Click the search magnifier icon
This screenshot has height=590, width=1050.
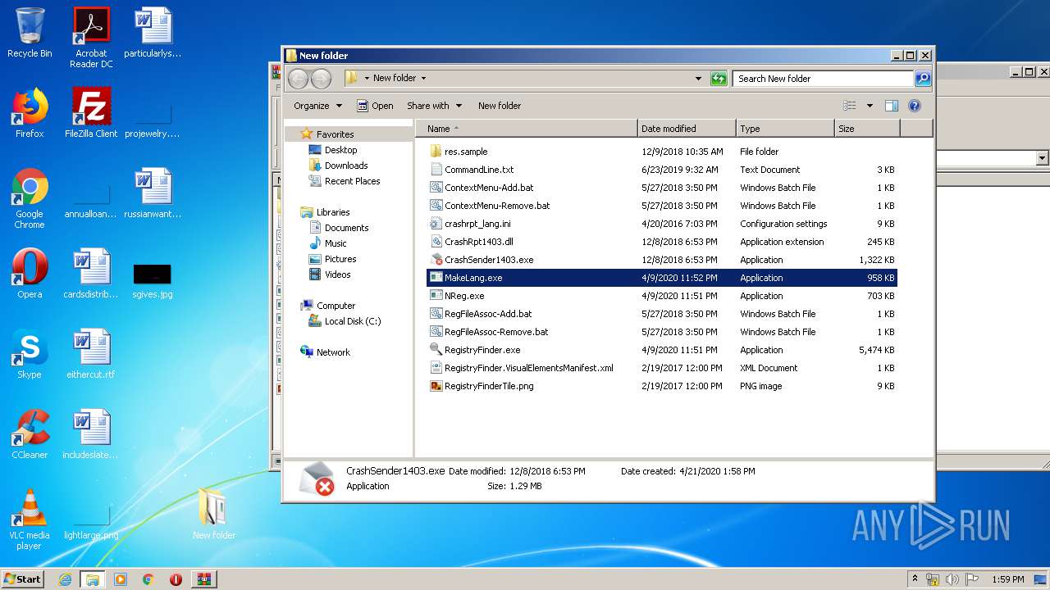(x=923, y=79)
